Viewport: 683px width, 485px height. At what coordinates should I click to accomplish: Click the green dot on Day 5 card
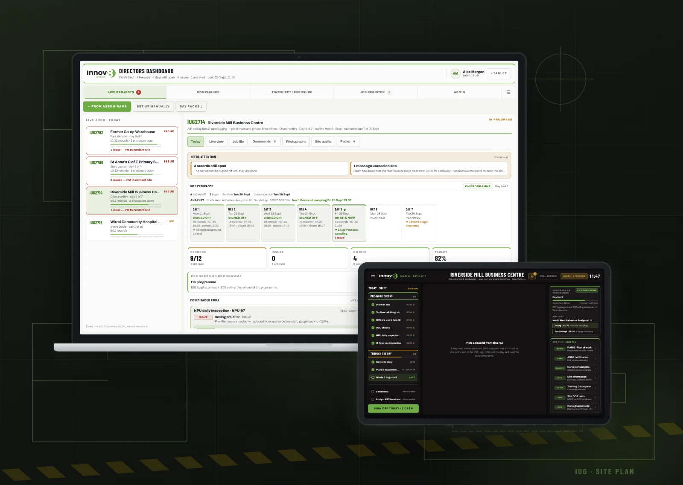[x=344, y=209]
